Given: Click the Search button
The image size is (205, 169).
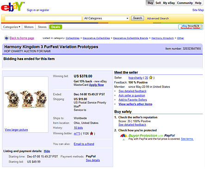Looking at the screenshot, I should [137, 18].
